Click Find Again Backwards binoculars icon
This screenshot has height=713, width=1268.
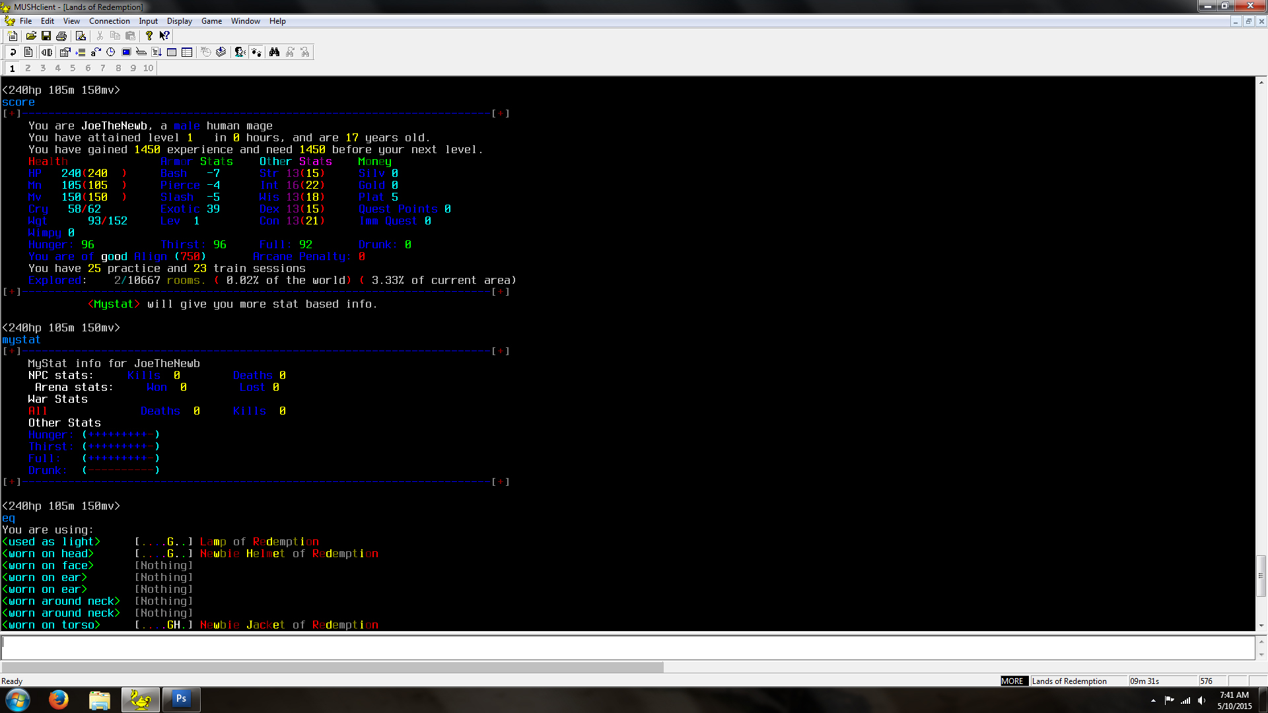tap(305, 52)
